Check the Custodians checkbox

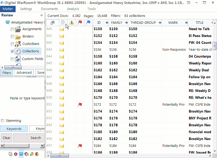12,44
